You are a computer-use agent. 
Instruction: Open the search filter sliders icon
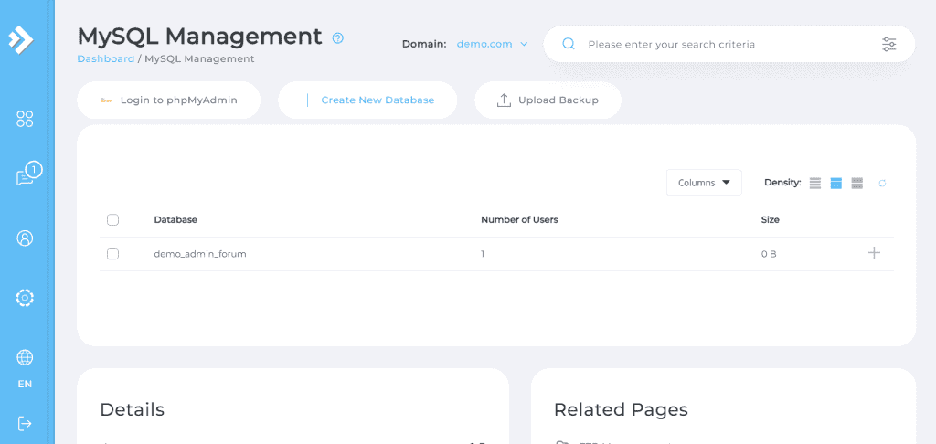point(888,44)
